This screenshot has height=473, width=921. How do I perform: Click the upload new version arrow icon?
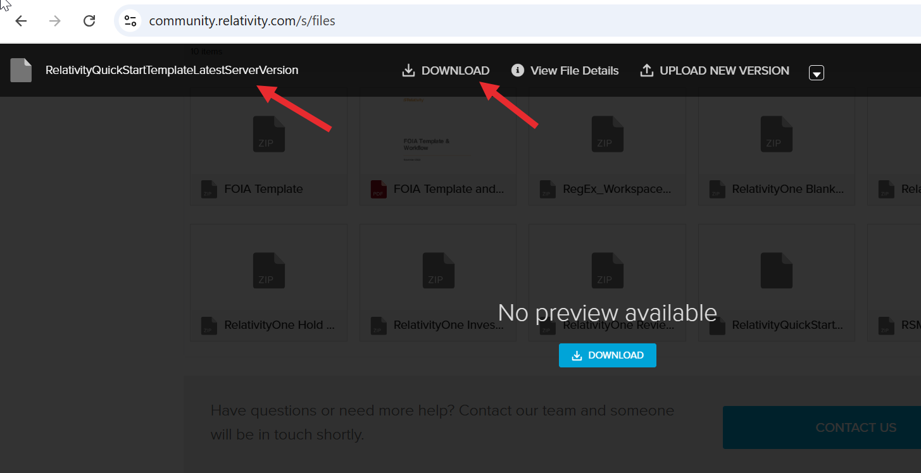(646, 70)
